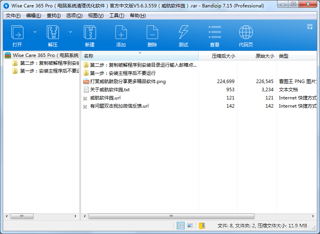Sort by the 名称 column header

[x=140, y=56]
